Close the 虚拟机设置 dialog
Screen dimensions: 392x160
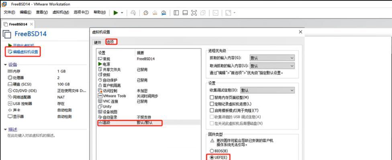tap(300, 32)
